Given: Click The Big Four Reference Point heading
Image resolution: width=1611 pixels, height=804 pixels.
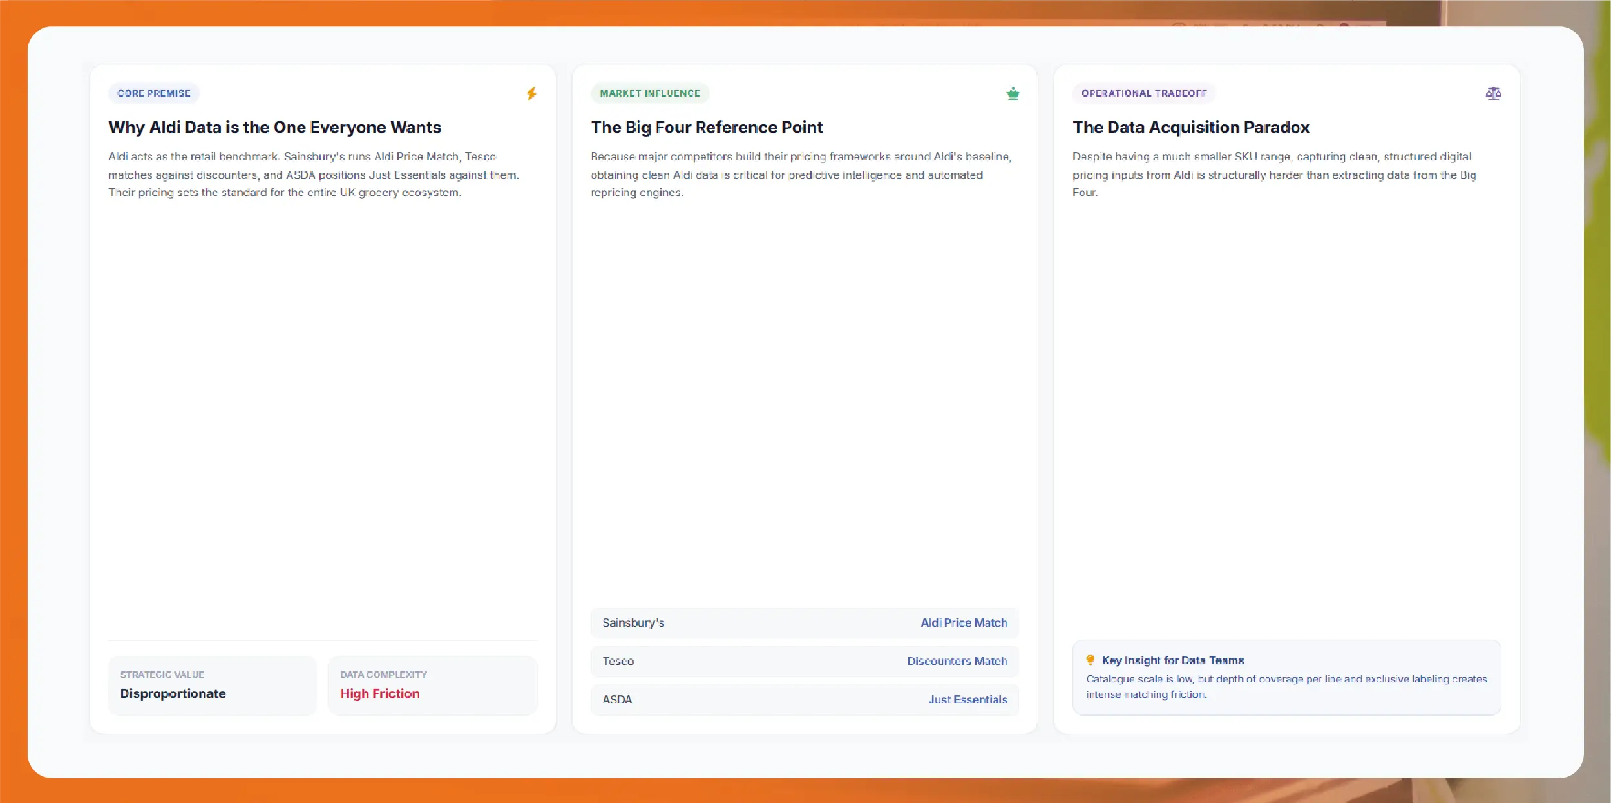Looking at the screenshot, I should coord(707,128).
